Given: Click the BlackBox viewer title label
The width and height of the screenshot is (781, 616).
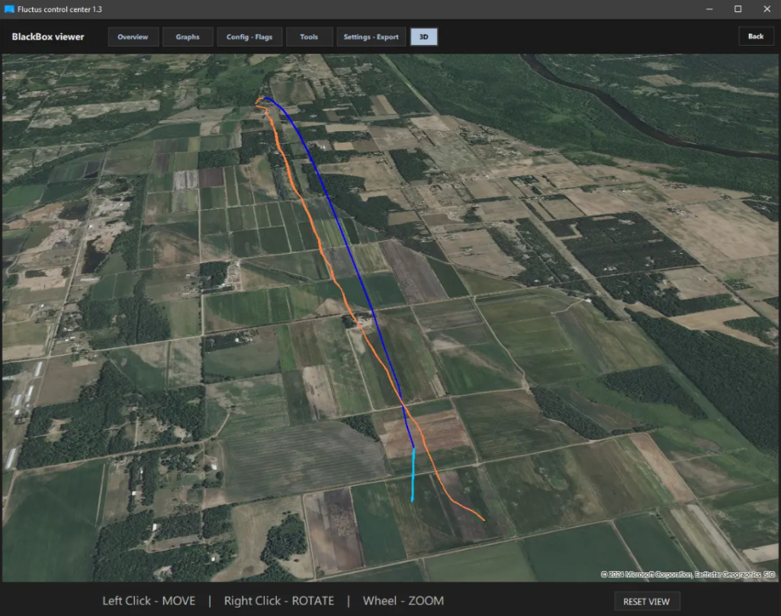Looking at the screenshot, I should 48,37.
